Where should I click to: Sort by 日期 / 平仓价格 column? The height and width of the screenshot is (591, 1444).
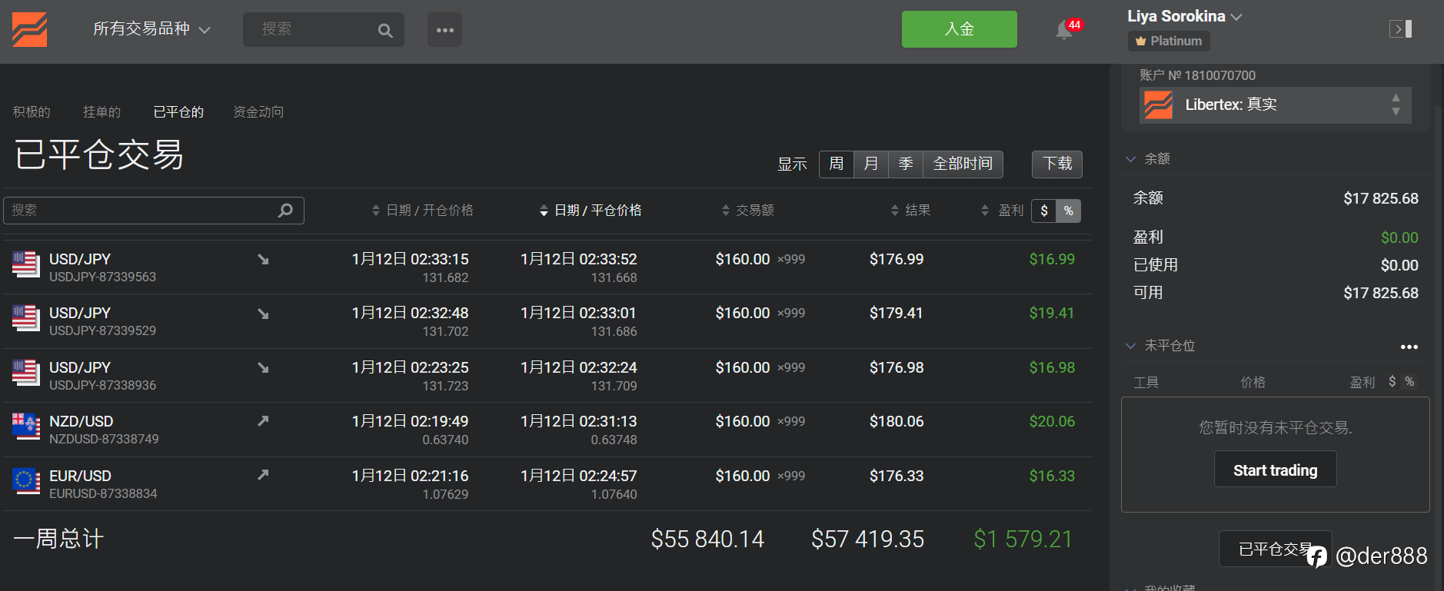tap(591, 211)
